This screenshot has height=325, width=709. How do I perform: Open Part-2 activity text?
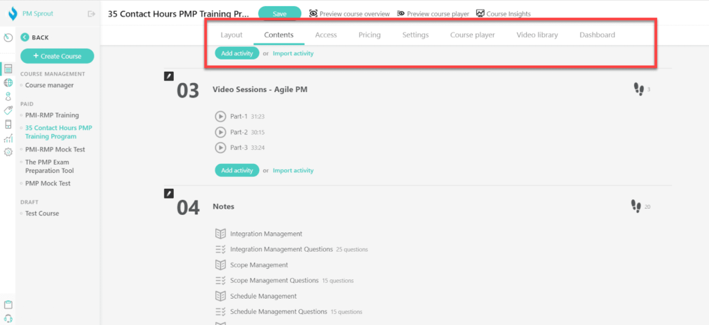point(239,132)
